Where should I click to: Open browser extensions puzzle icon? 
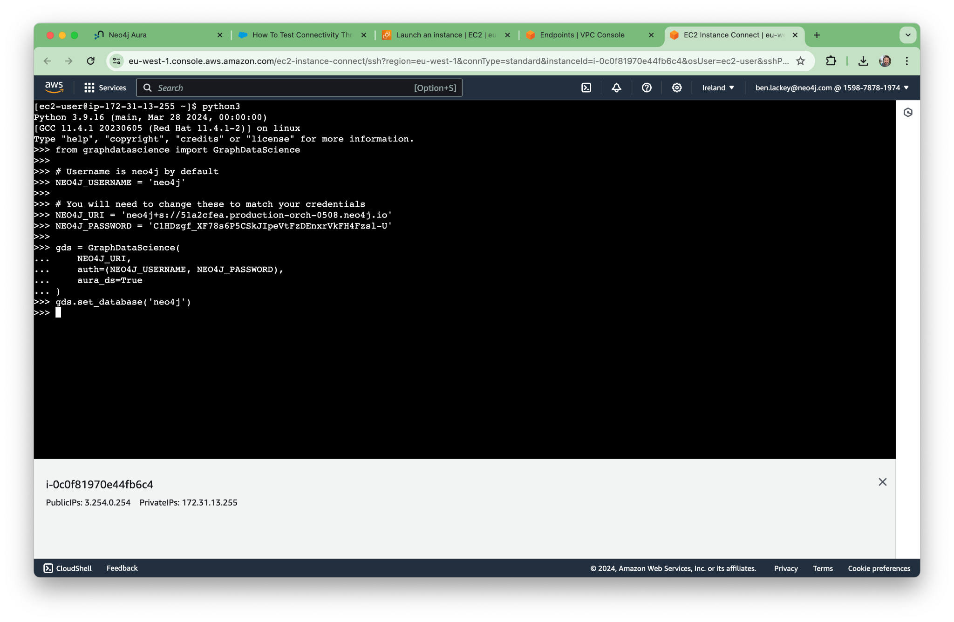pyautogui.click(x=831, y=61)
